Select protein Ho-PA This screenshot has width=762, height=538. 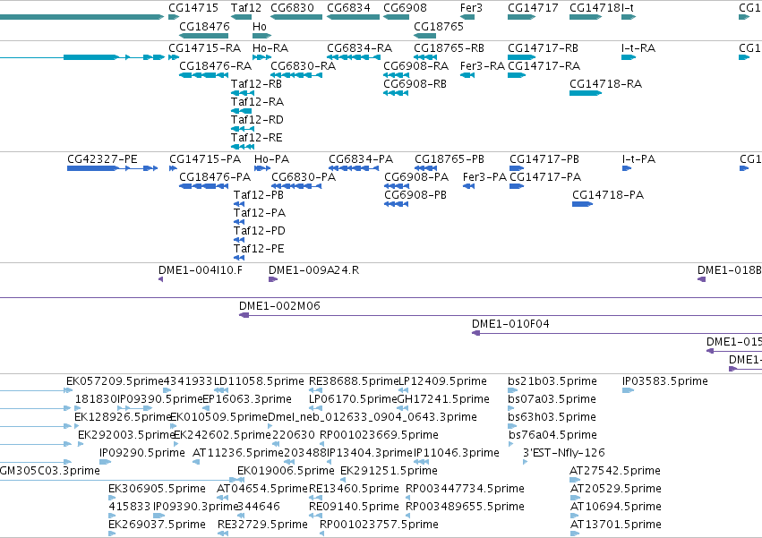(x=271, y=159)
